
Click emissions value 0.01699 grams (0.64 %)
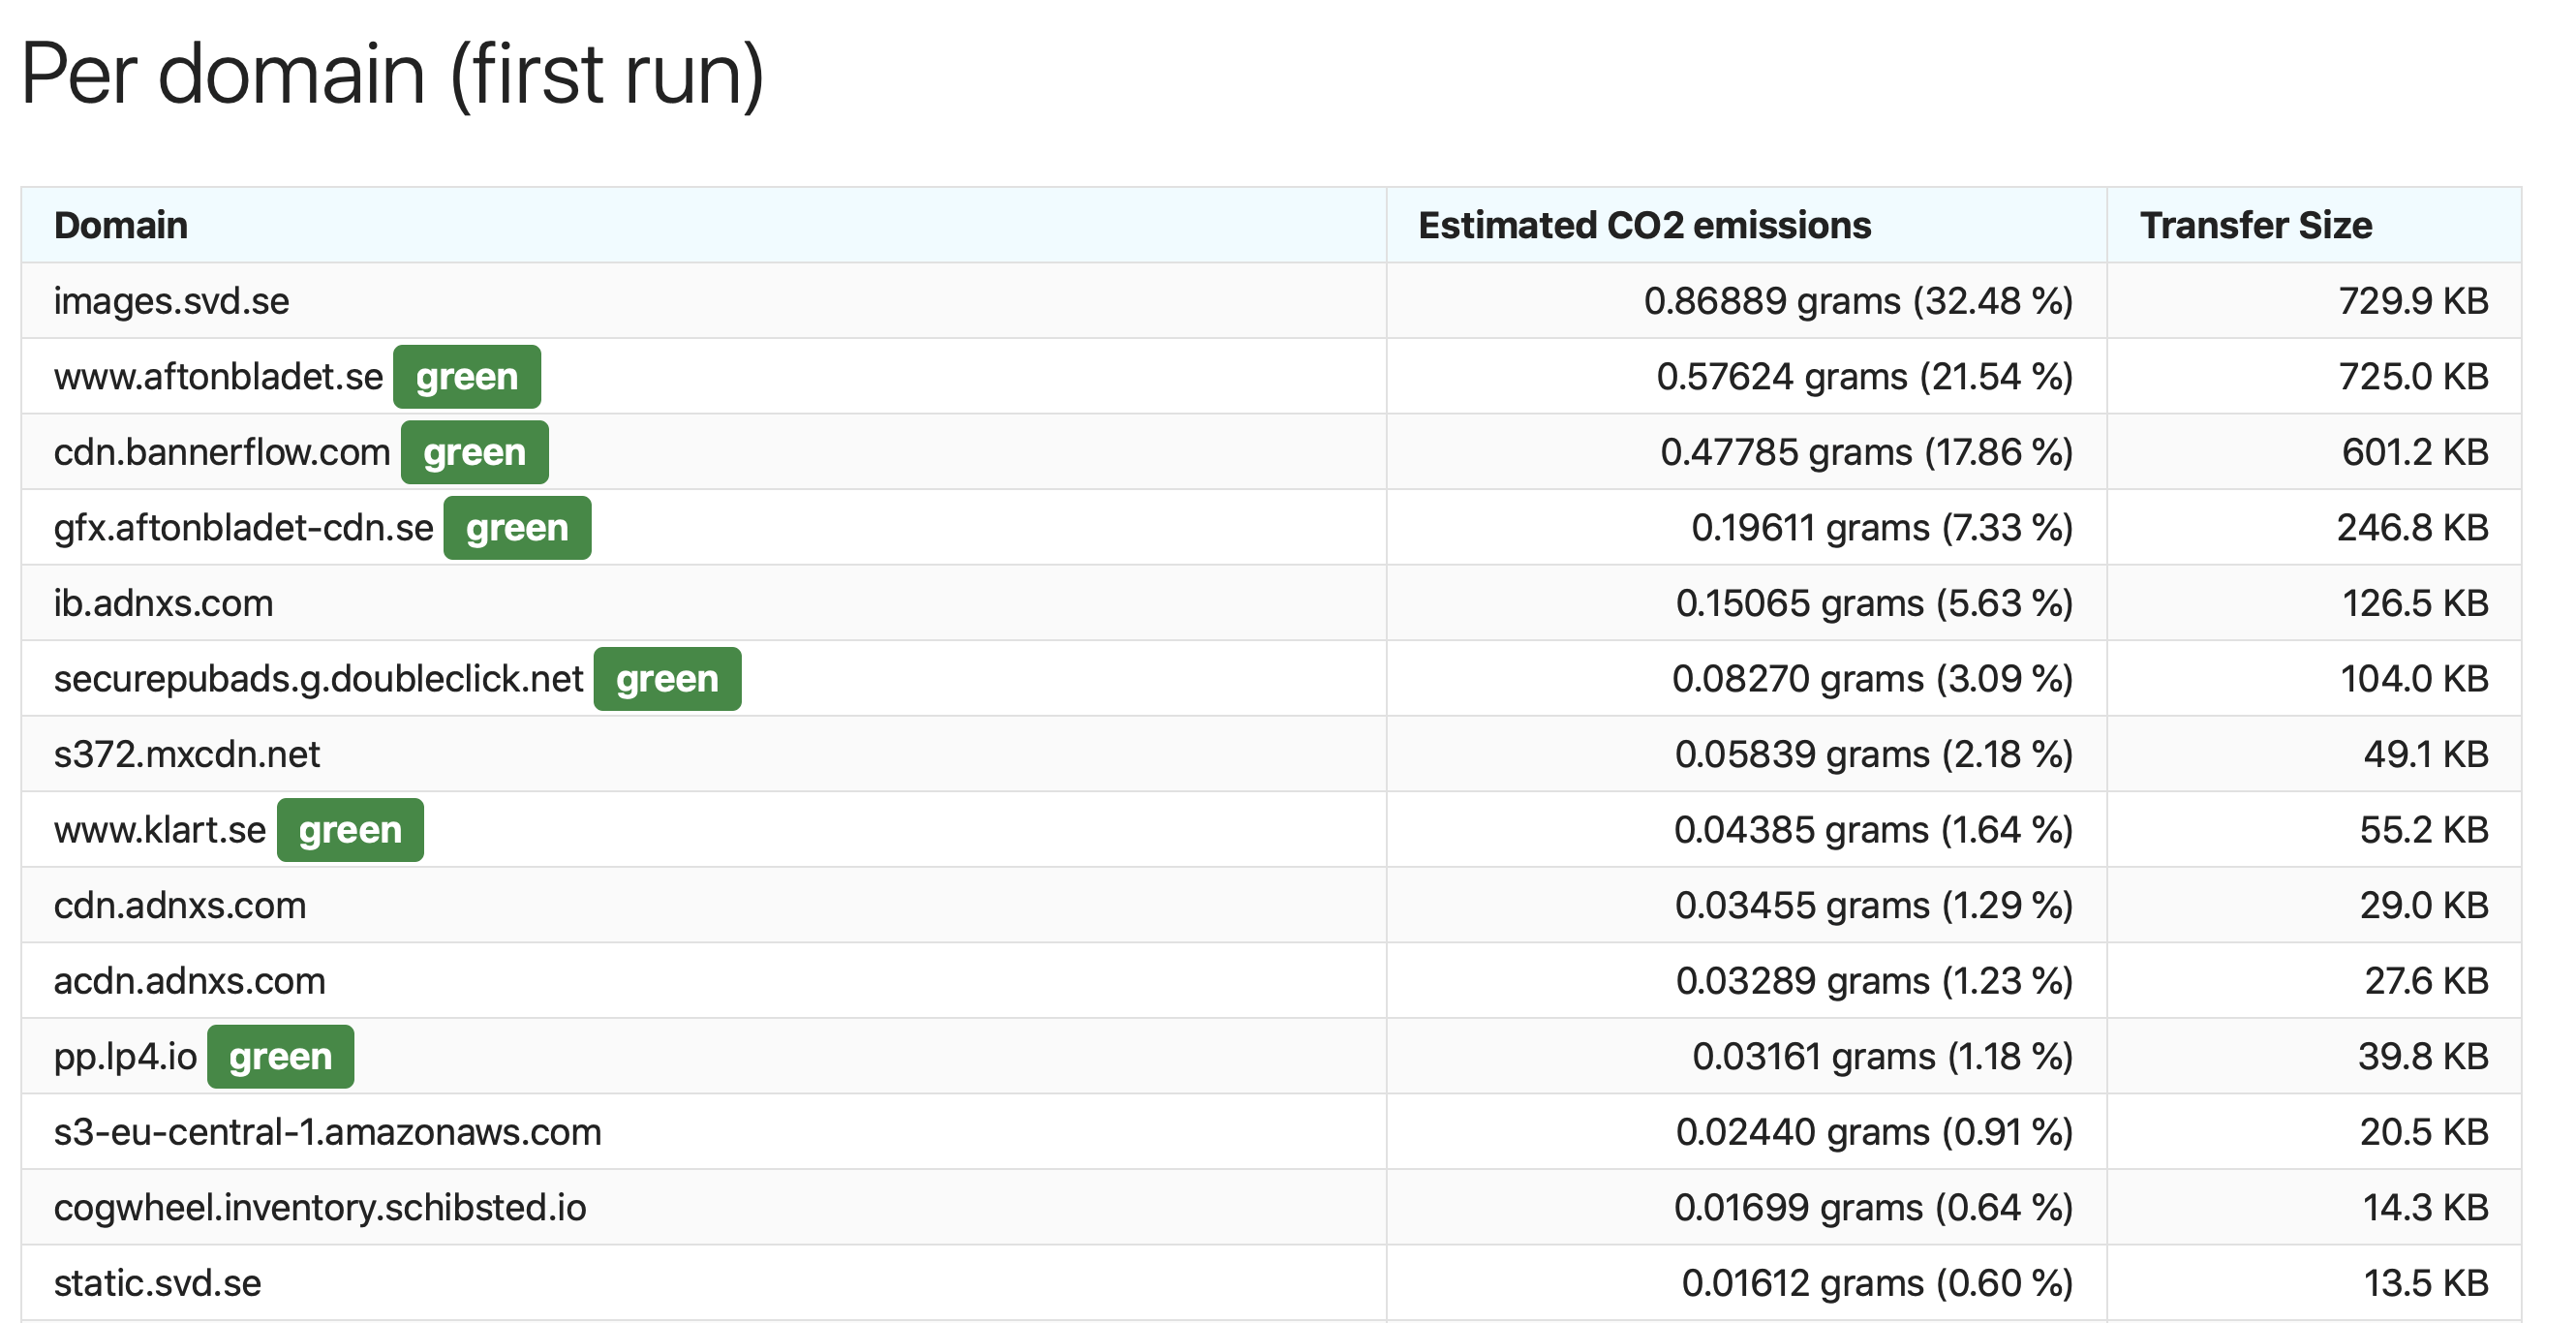[1873, 1208]
